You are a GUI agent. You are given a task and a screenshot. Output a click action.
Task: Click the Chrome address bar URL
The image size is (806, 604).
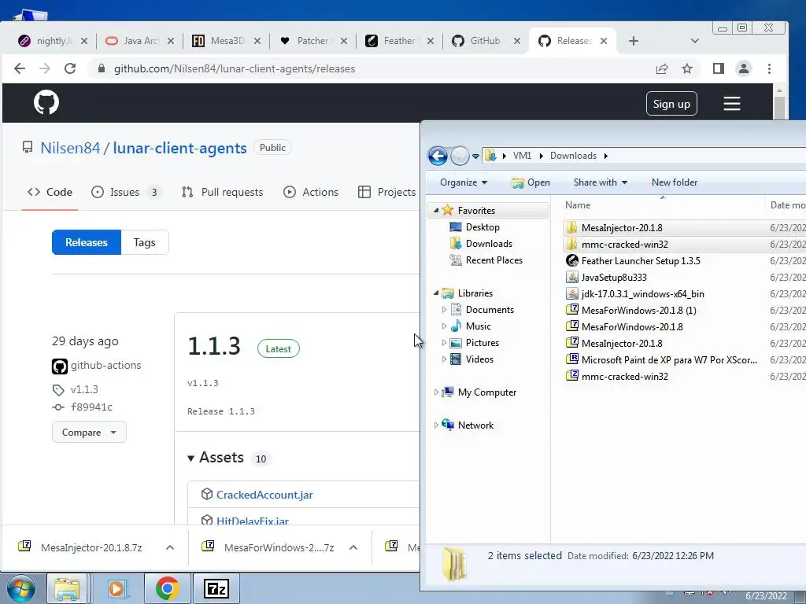235,69
